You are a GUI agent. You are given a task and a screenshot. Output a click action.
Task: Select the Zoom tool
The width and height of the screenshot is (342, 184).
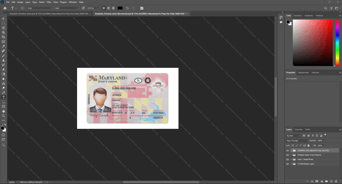(4, 116)
